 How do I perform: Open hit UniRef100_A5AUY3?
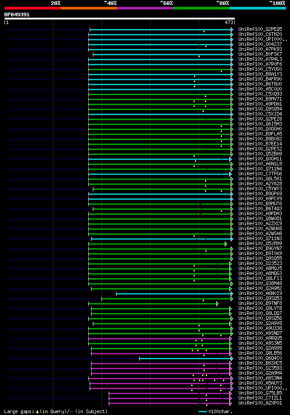(260, 383)
